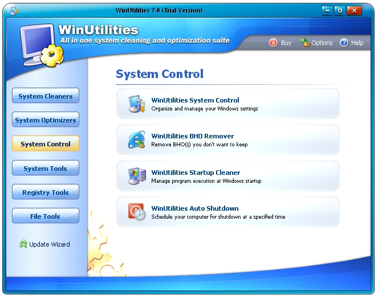This screenshot has width=378, height=299.
Task: Select the System Control sidebar button
Action: click(x=46, y=144)
